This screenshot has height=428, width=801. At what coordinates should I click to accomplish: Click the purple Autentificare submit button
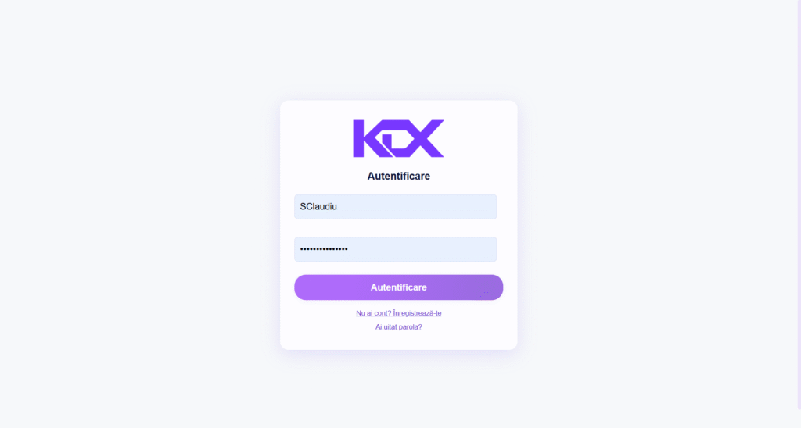(398, 287)
